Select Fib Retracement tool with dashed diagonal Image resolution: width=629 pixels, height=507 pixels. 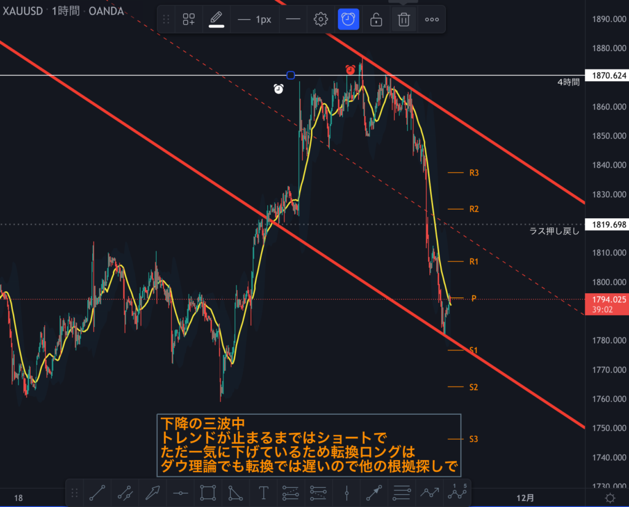[x=291, y=493]
